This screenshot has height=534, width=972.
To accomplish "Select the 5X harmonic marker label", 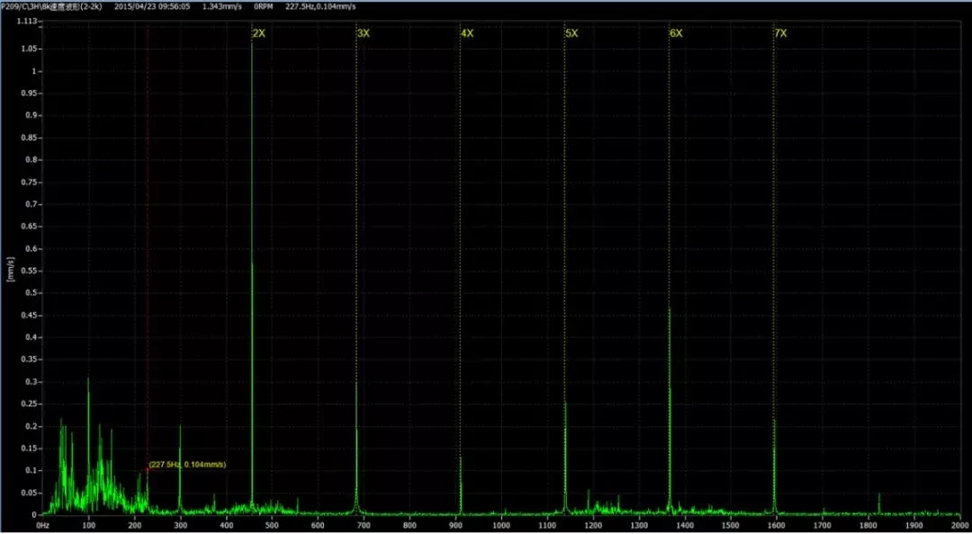I will pyautogui.click(x=571, y=33).
